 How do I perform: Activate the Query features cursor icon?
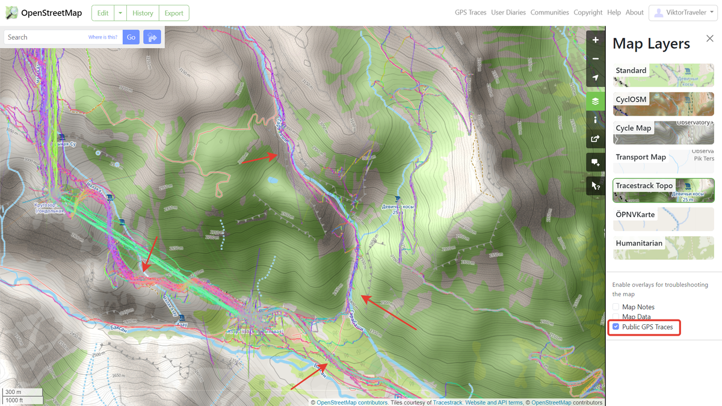pos(596,186)
